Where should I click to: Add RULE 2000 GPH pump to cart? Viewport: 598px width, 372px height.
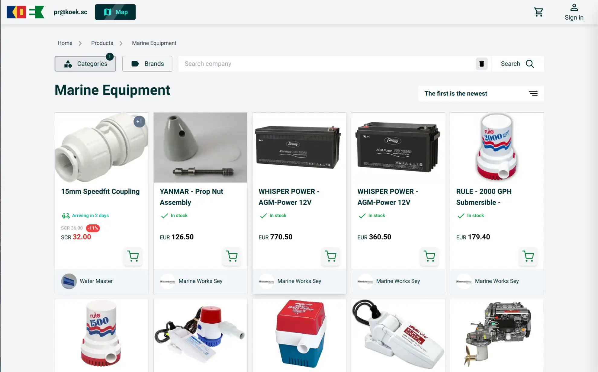[528, 256]
